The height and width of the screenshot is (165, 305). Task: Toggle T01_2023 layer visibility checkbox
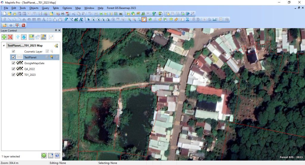coord(13,75)
